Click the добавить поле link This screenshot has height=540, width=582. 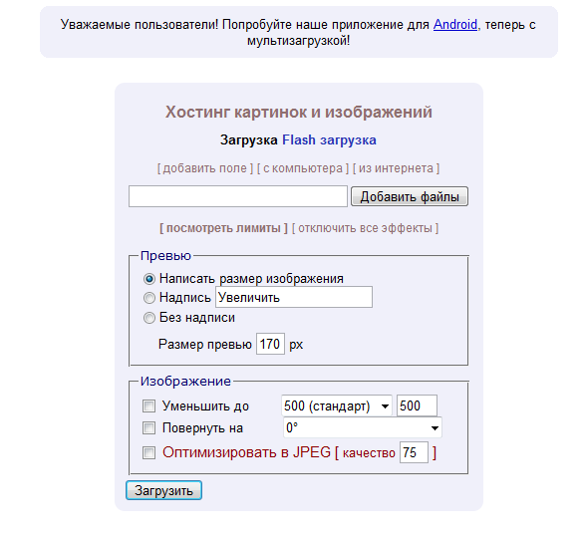coord(205,168)
